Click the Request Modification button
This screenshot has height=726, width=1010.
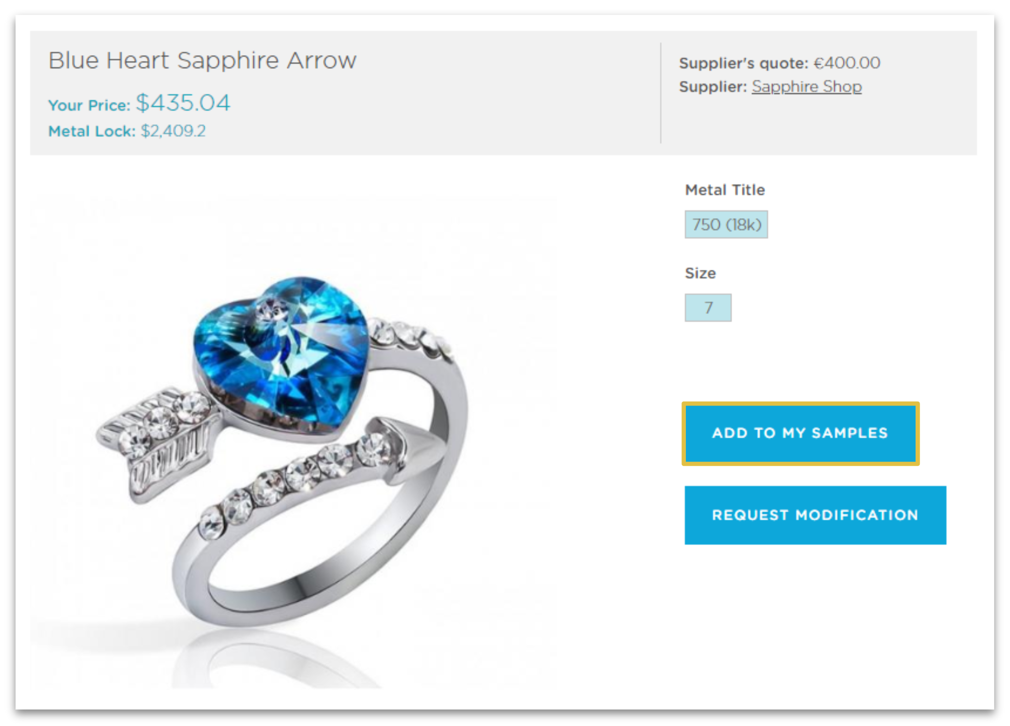pos(815,515)
